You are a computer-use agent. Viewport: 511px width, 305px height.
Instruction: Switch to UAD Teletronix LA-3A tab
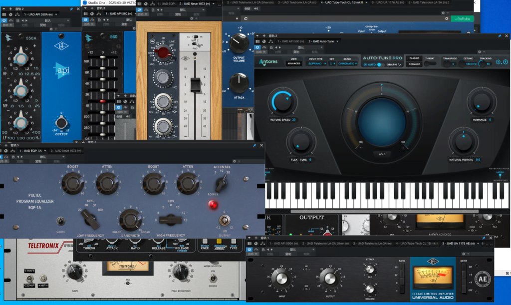[372, 243]
